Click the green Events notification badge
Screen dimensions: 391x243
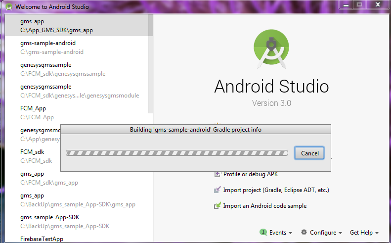coord(263,232)
